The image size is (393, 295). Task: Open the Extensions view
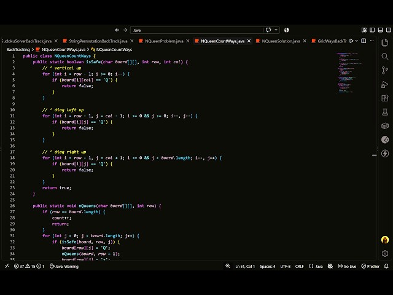pyautogui.click(x=385, y=98)
